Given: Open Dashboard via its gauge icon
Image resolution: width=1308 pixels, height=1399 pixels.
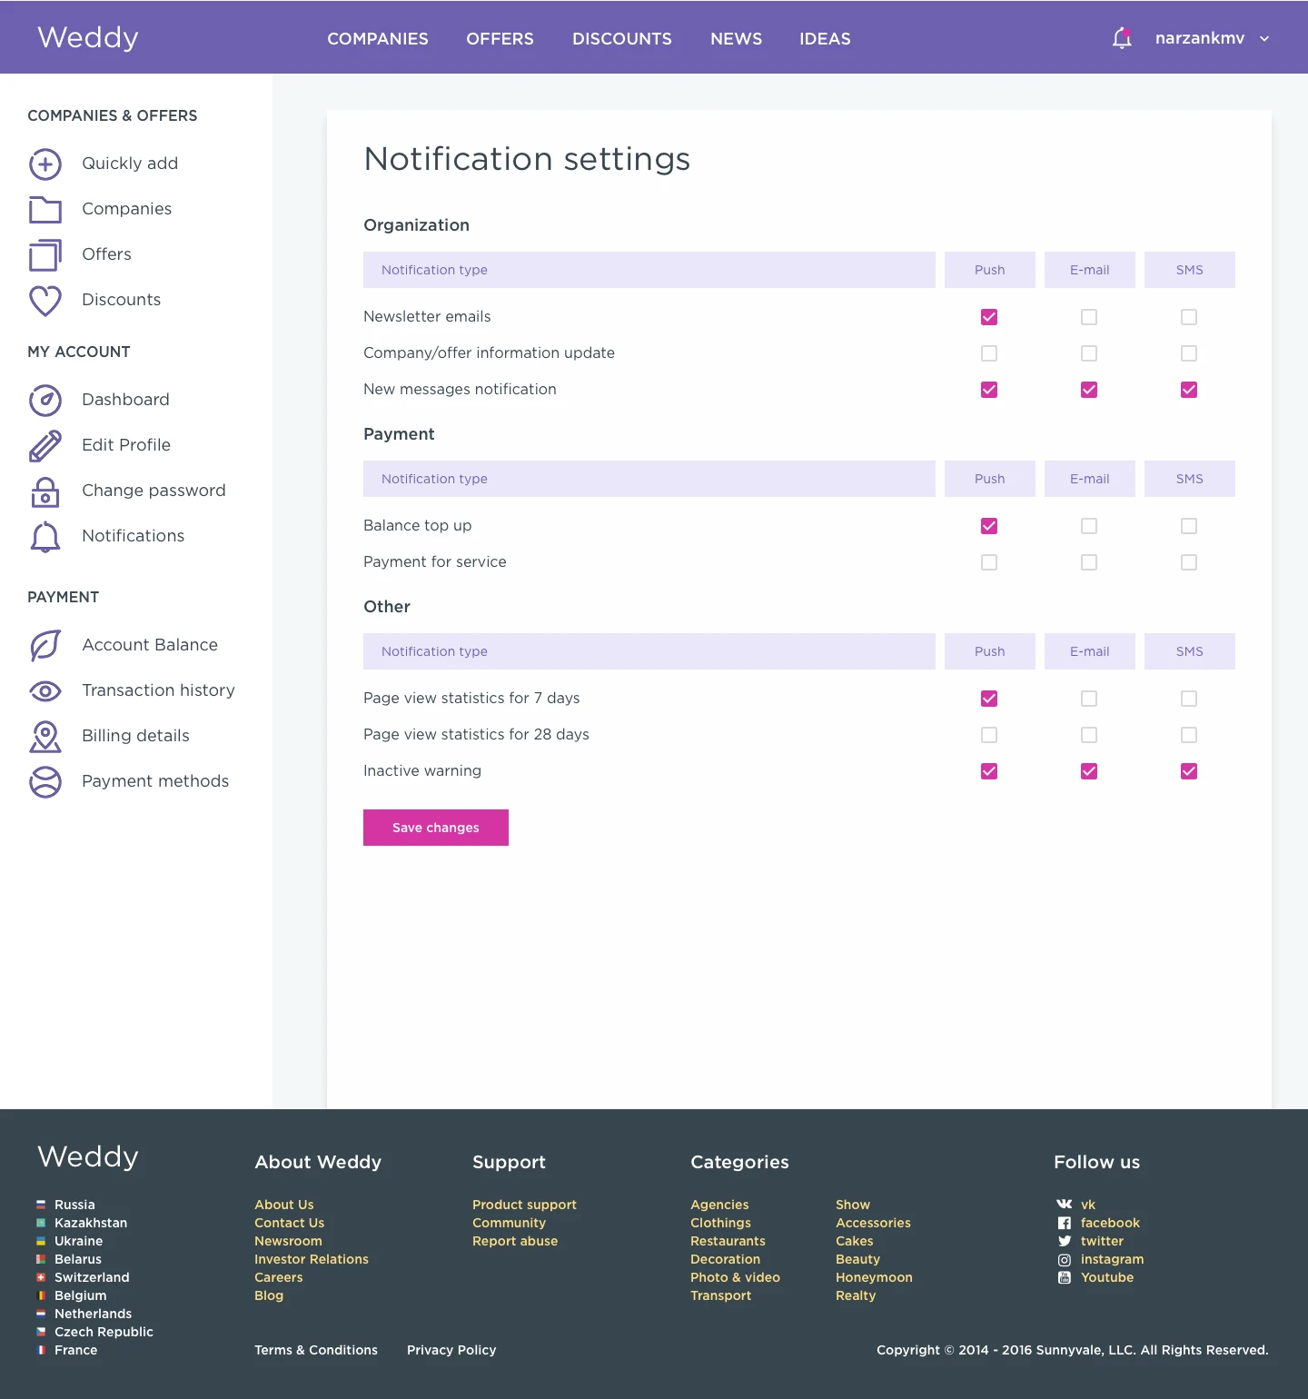Looking at the screenshot, I should pos(45,401).
